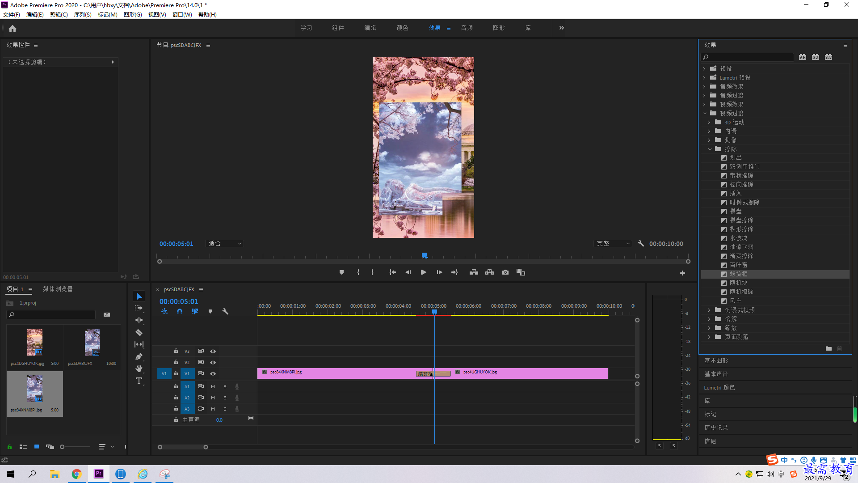858x483 pixels.
Task: Click the Extract button
Action: [x=490, y=272]
